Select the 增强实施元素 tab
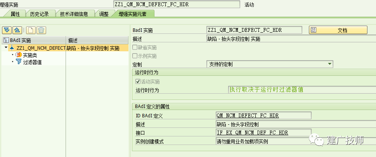This screenshot has height=157, width=376. pyautogui.click(x=132, y=14)
